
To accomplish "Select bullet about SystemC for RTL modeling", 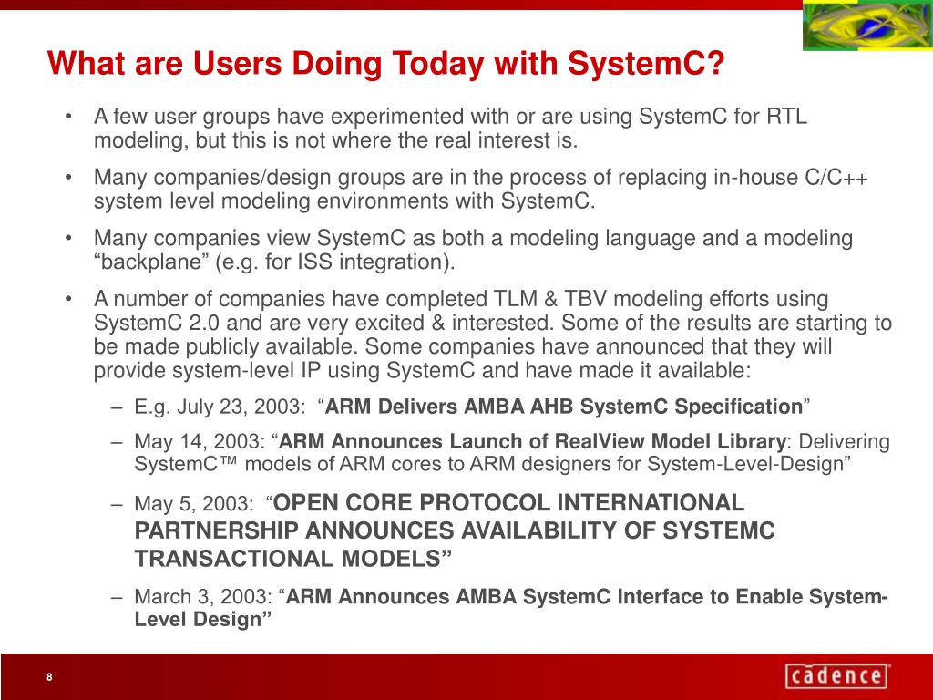I will (450, 128).
